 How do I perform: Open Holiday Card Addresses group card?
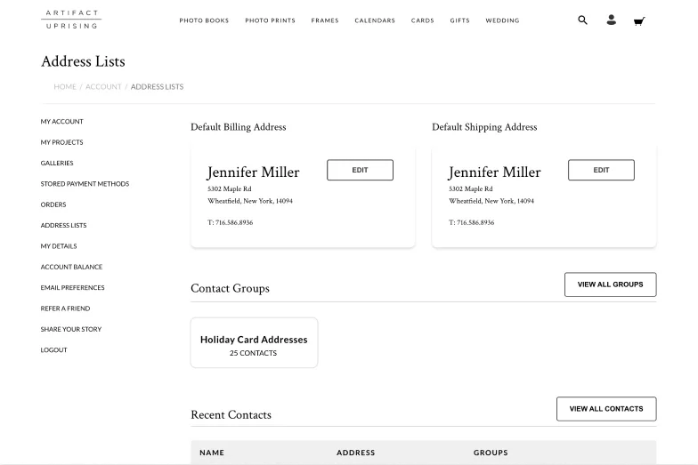(255, 343)
